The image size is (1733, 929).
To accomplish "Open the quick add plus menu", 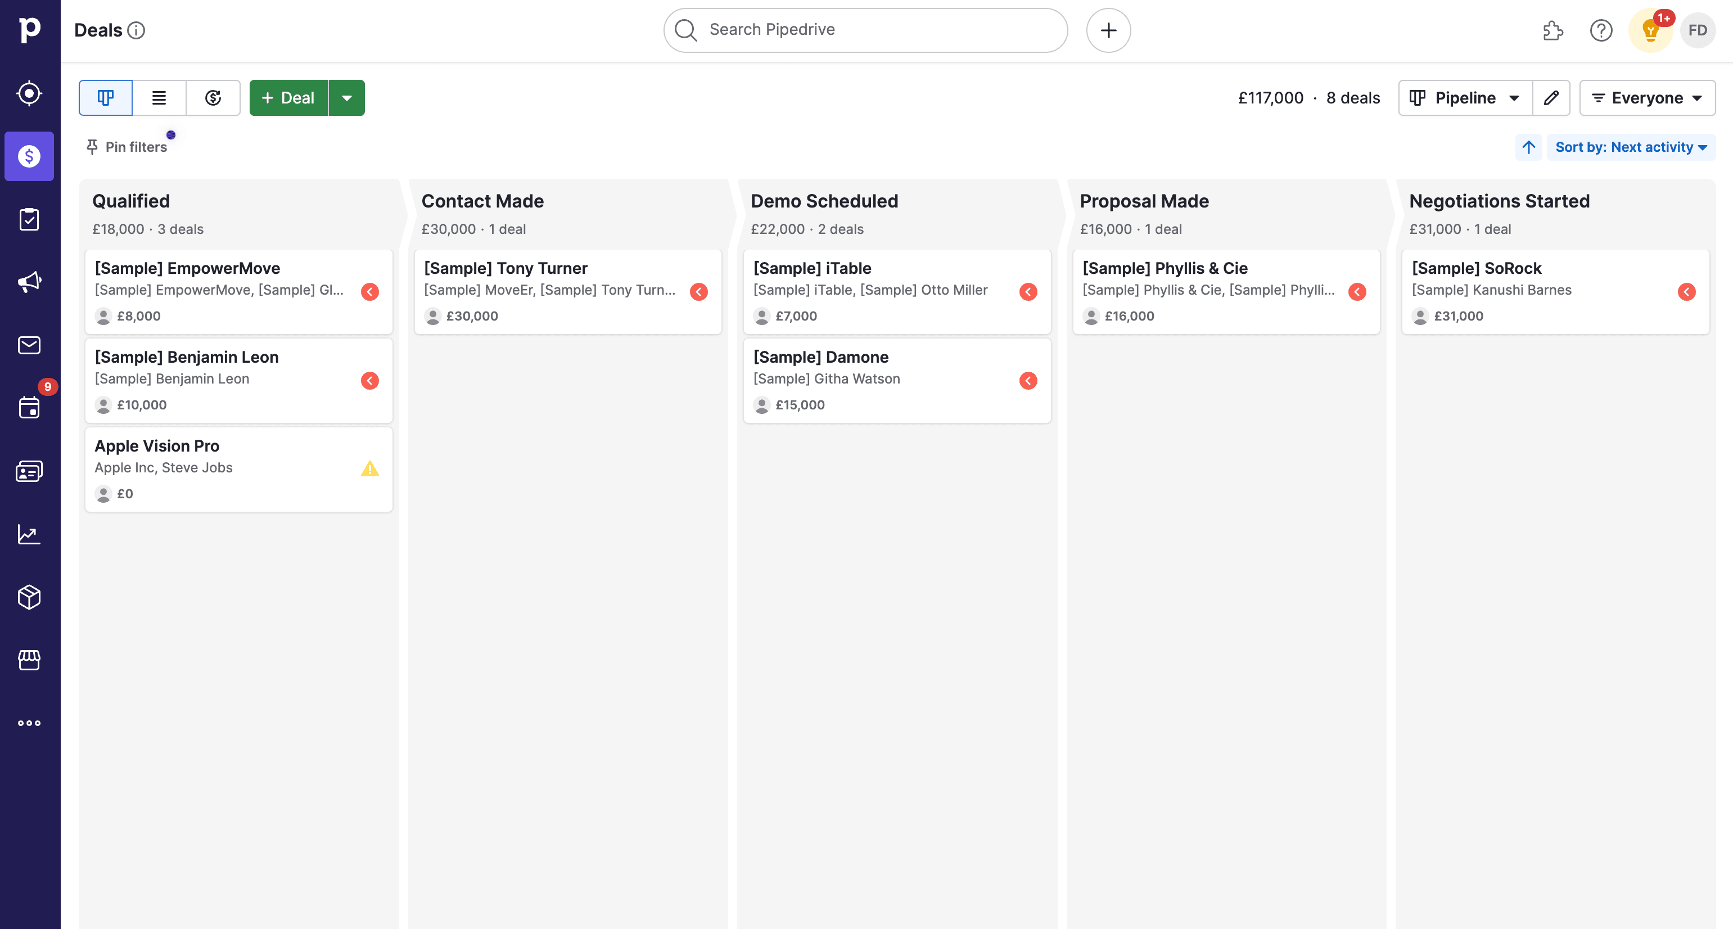I will (1108, 30).
